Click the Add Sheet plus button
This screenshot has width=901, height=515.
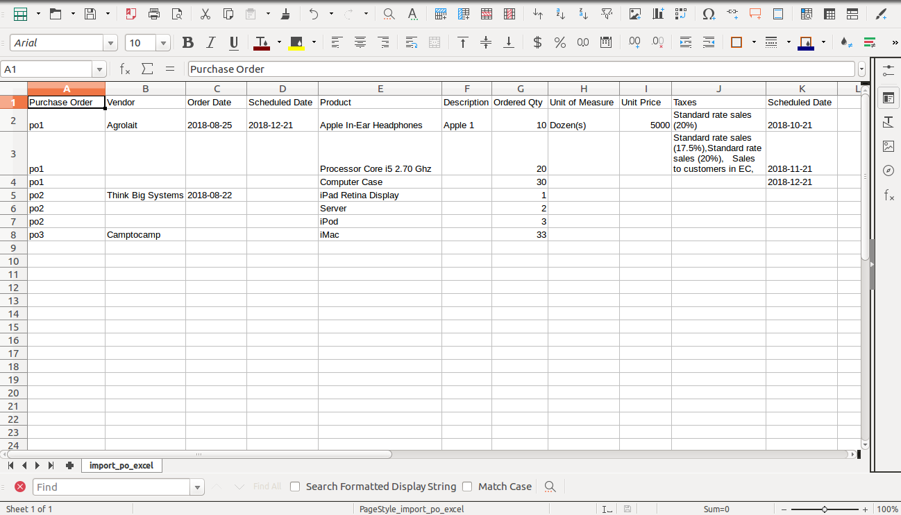(x=69, y=466)
